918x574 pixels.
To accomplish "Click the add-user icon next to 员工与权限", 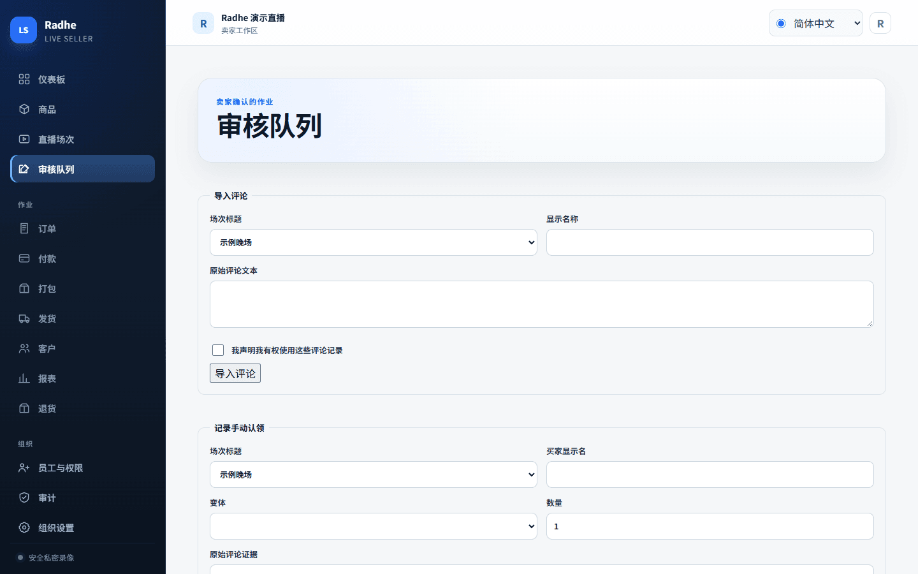I will (x=24, y=467).
